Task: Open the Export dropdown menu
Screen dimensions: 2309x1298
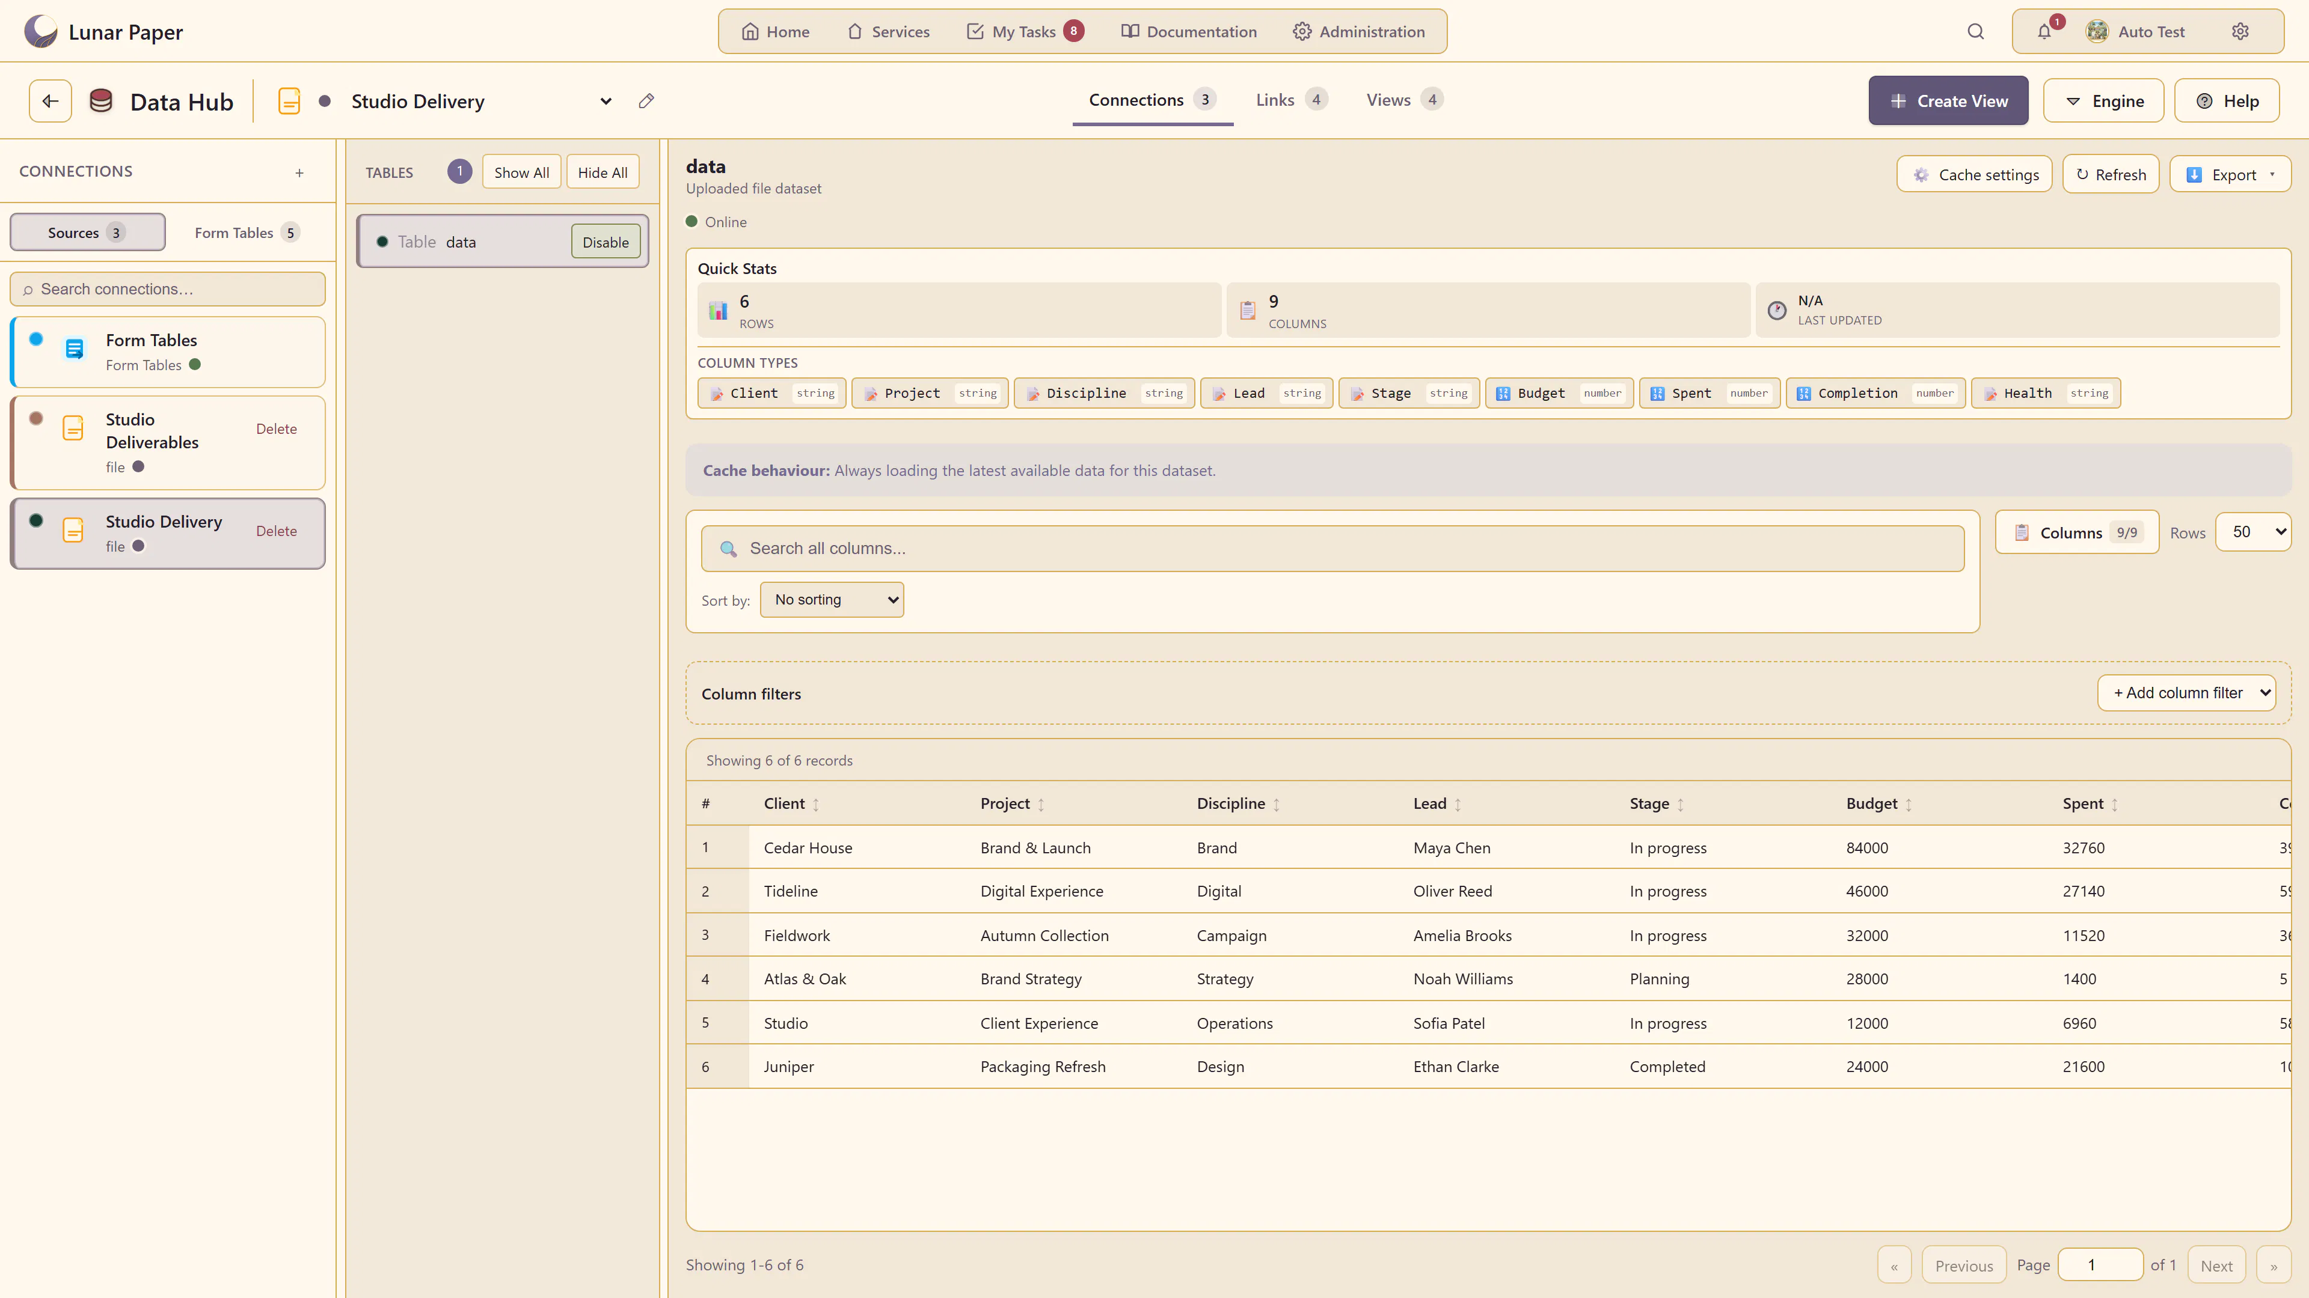Action: (2229, 174)
